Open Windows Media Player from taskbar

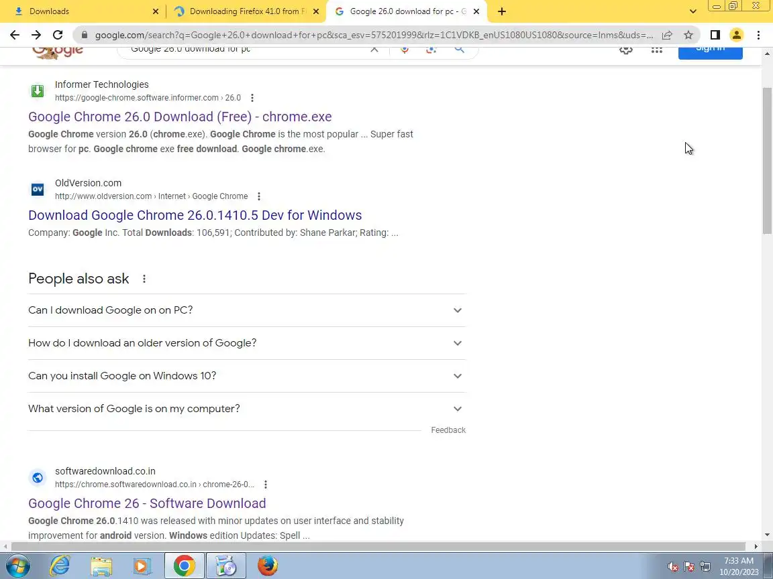142,566
